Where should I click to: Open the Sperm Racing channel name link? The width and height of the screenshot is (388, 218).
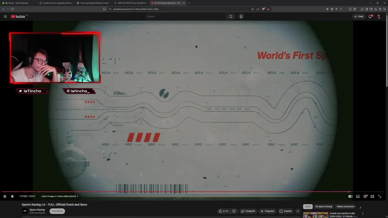pos(37,210)
